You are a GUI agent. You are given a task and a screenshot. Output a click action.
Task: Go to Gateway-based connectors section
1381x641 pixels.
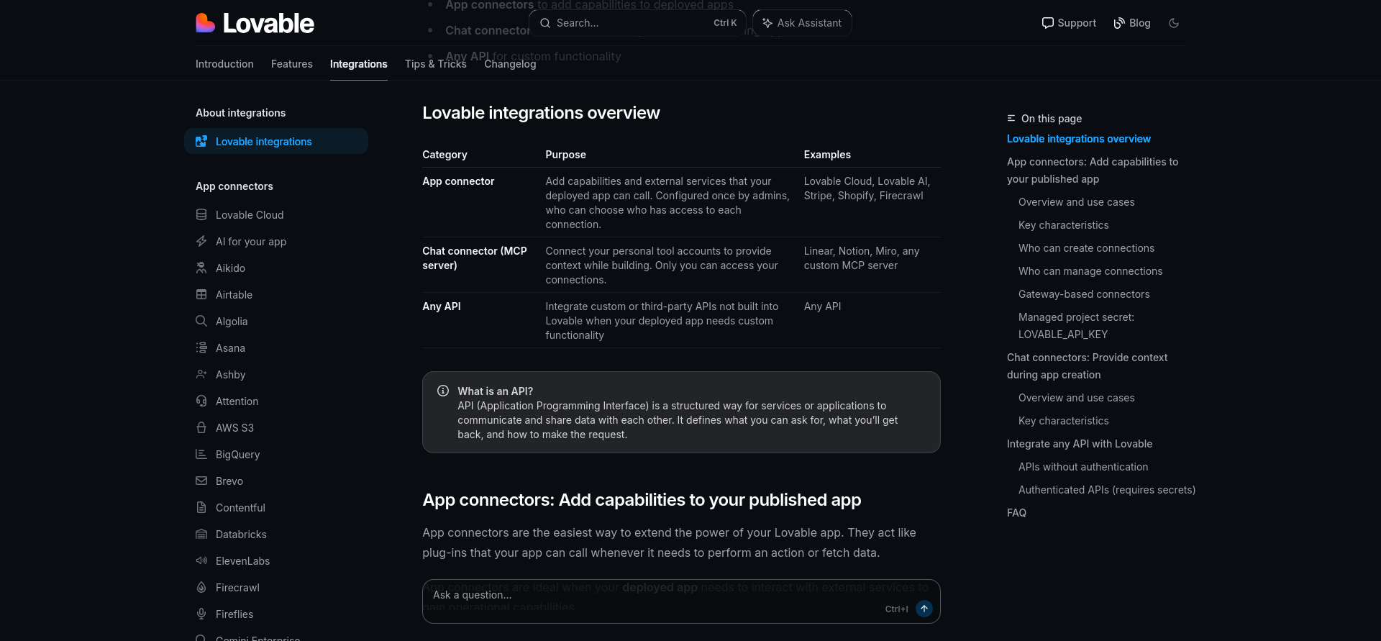(x=1084, y=294)
